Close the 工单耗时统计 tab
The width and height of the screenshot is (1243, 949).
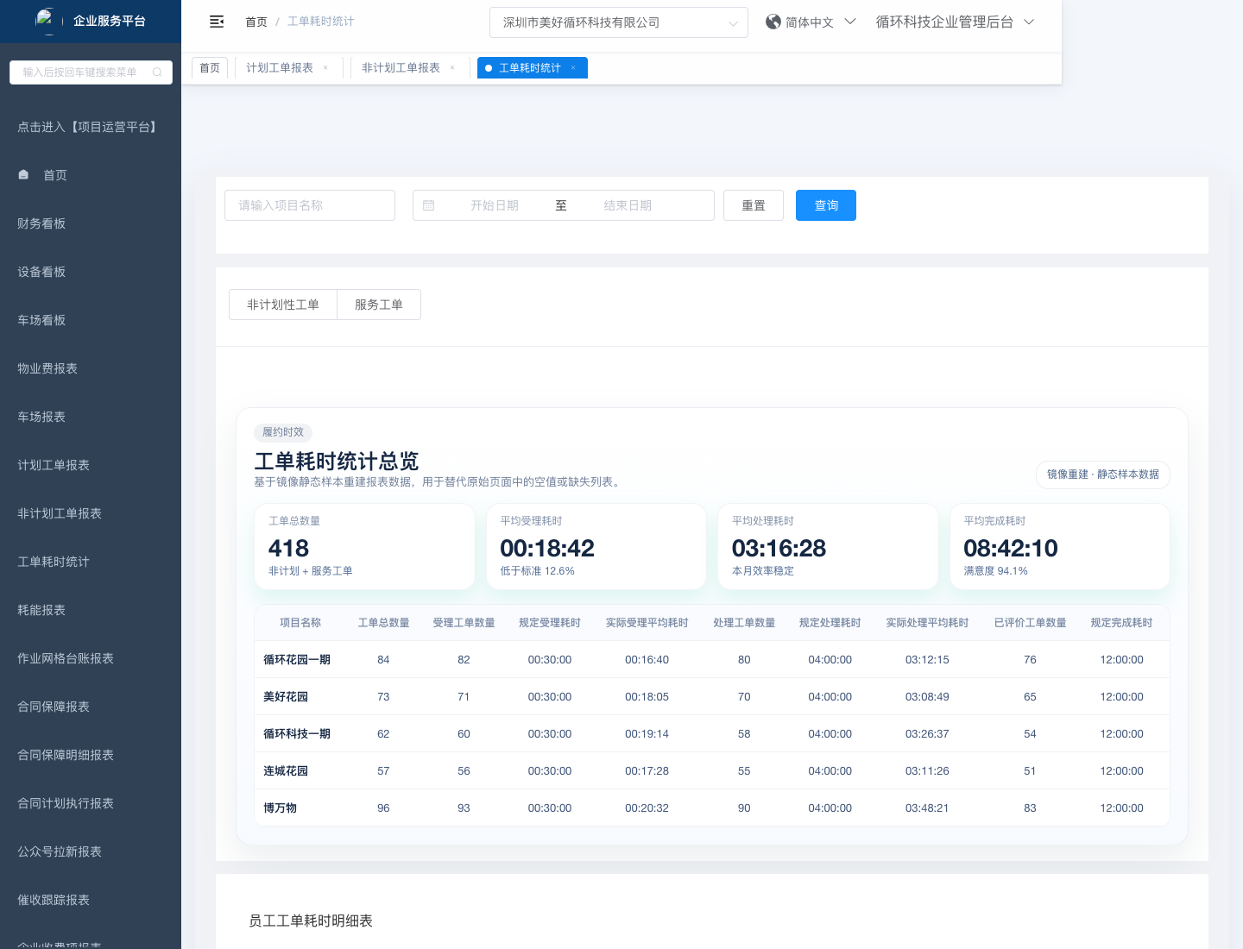click(573, 68)
